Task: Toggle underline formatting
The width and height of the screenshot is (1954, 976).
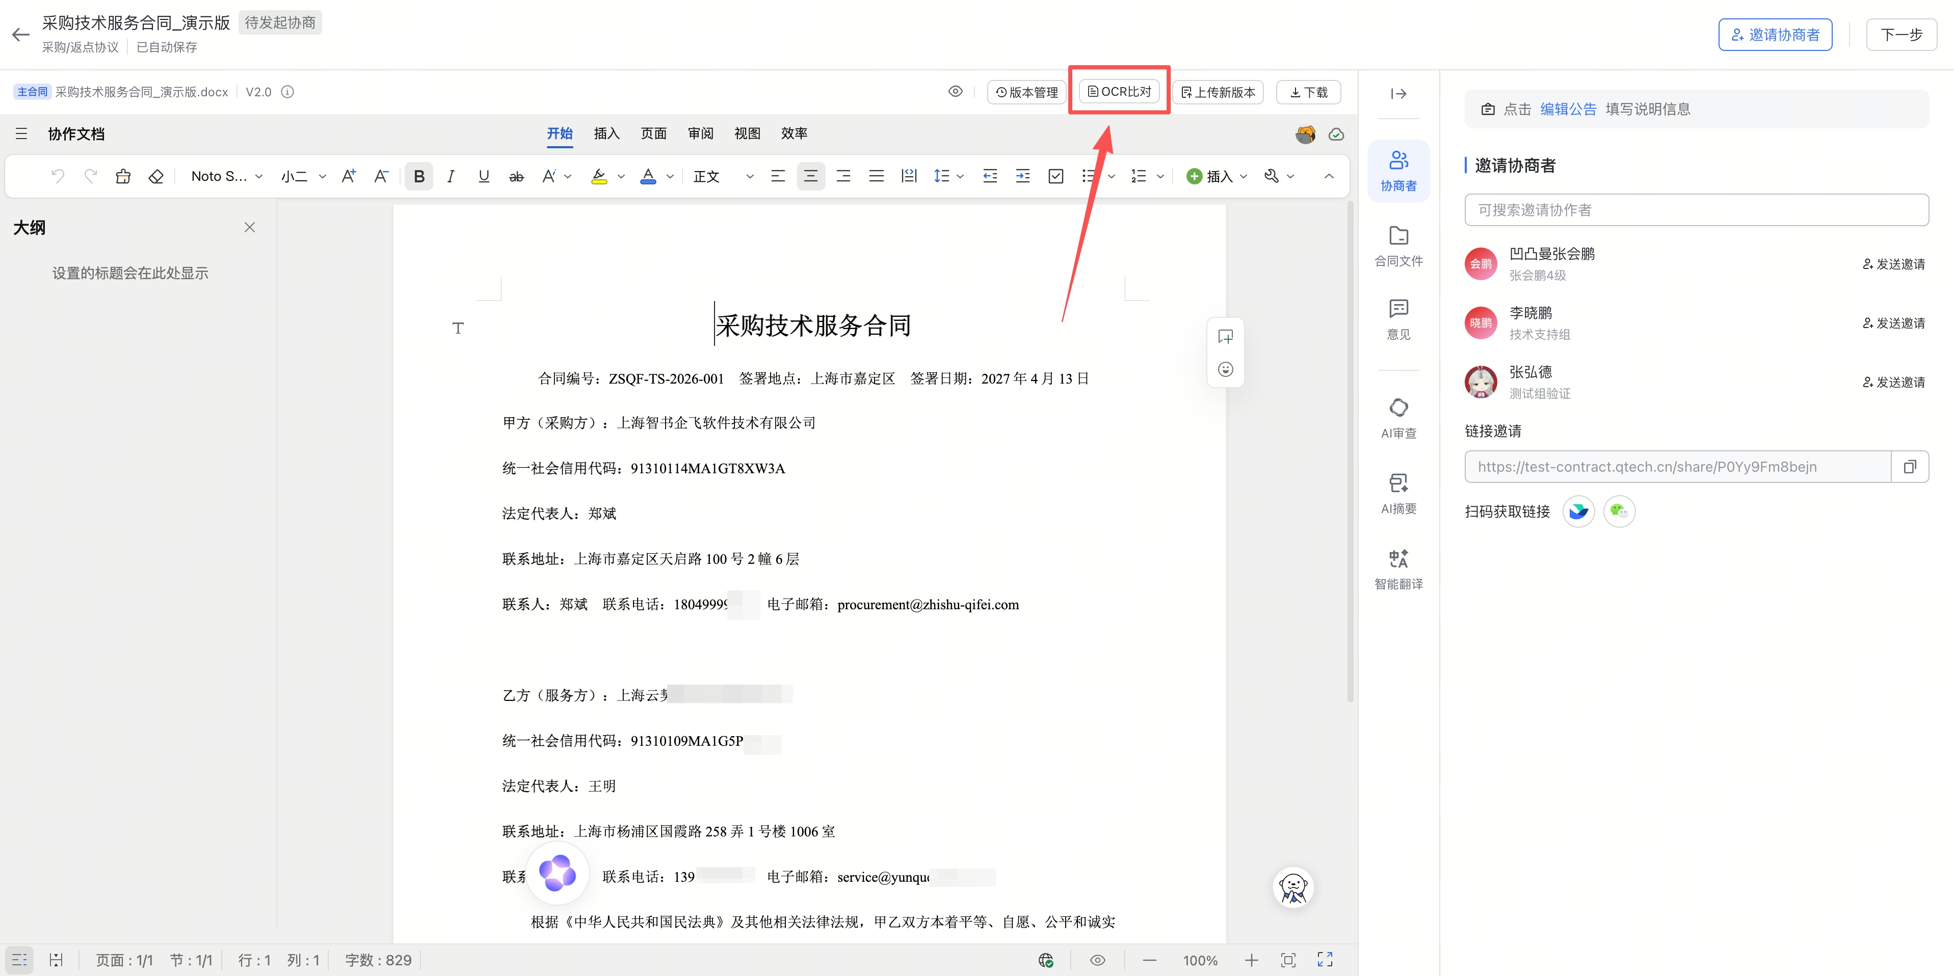Action: coord(484,177)
